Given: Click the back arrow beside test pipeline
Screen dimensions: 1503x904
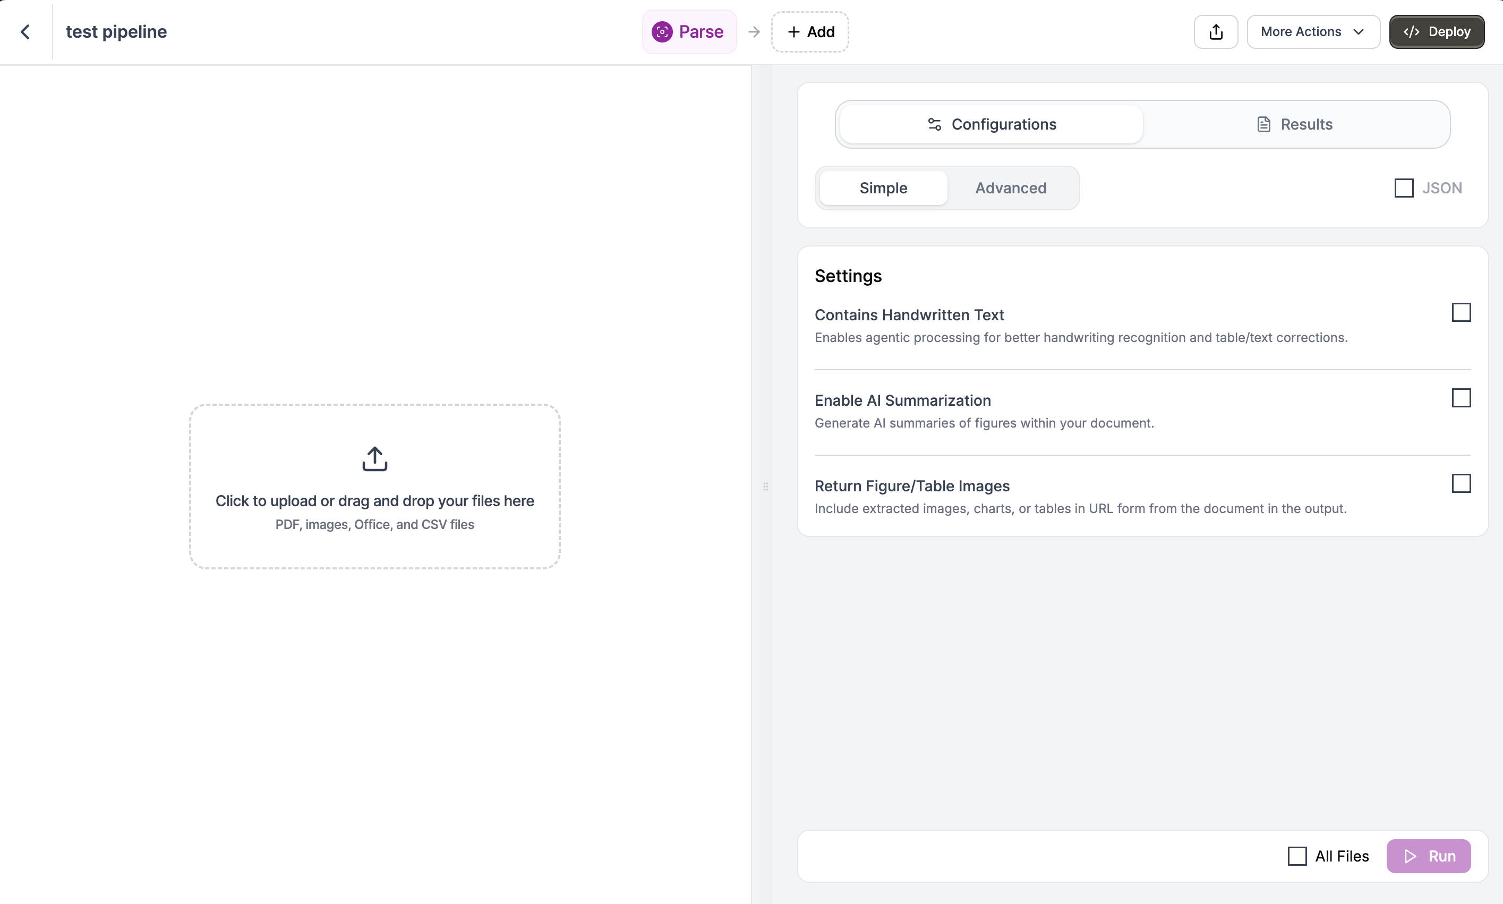Looking at the screenshot, I should tap(26, 31).
